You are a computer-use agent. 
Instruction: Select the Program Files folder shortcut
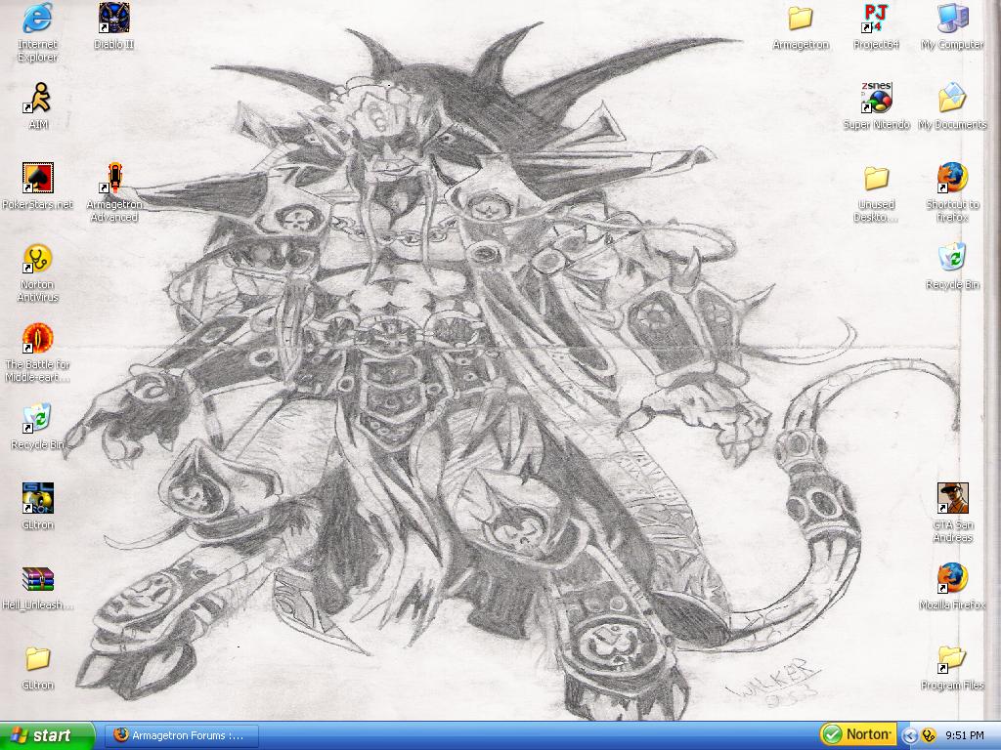[952, 660]
